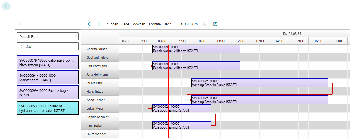Navigate to next time period

(99, 24)
